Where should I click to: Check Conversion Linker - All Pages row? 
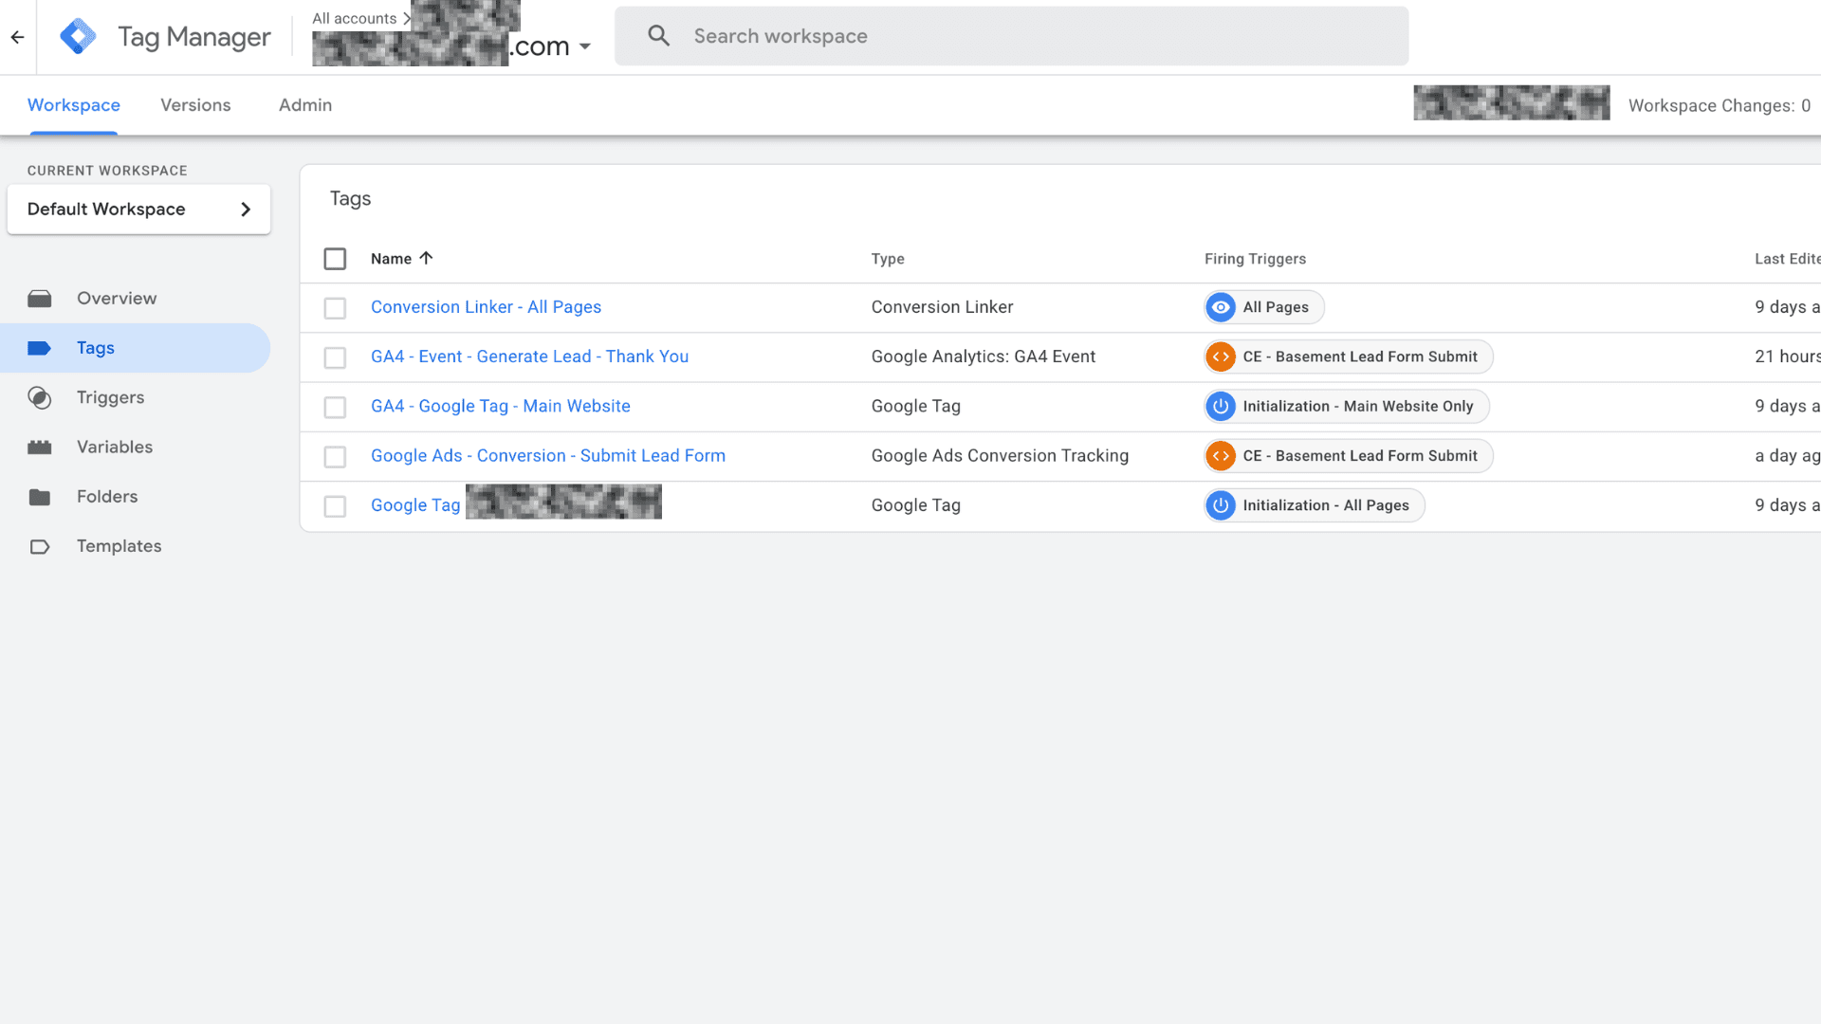pyautogui.click(x=335, y=308)
